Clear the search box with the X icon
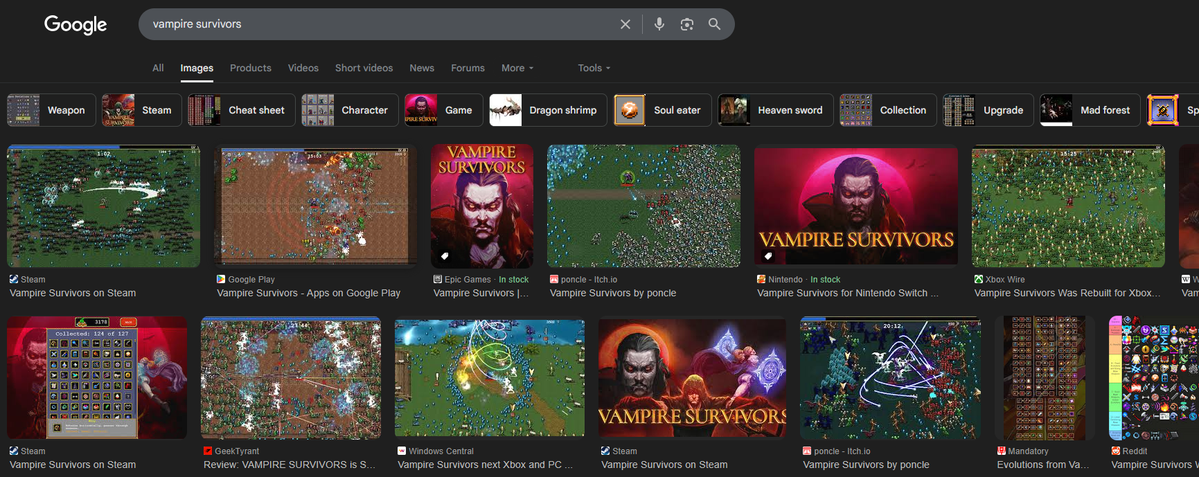The height and width of the screenshot is (477, 1199). 625,24
